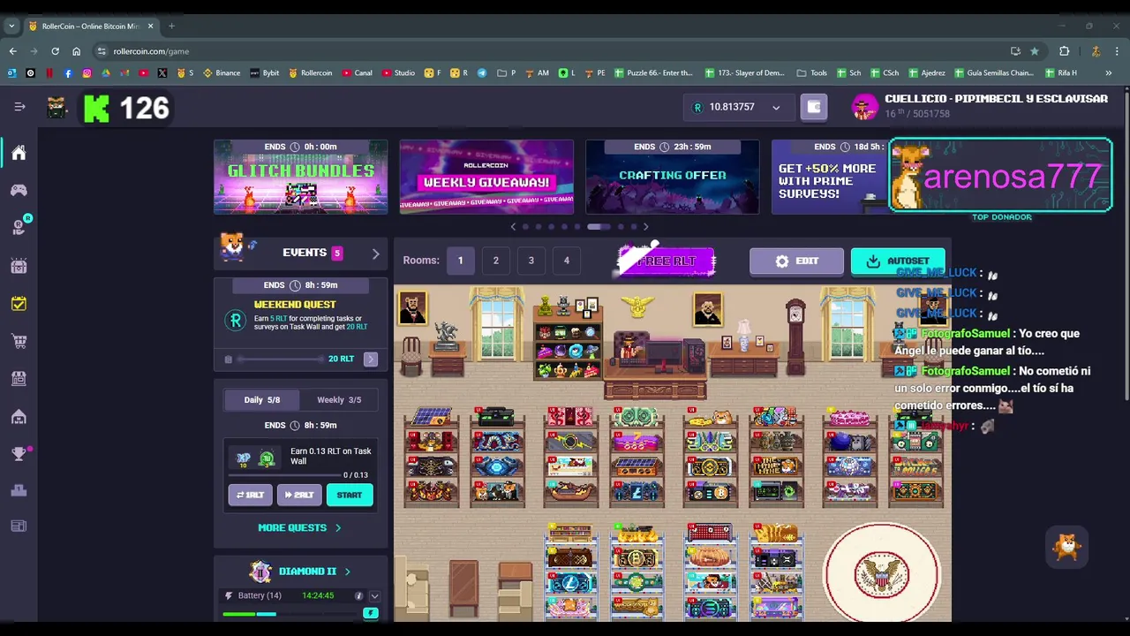1130x636 pixels.
Task: Go back in browser history
Action: point(12,51)
